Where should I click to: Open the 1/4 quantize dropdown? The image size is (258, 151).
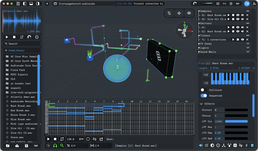101,145
